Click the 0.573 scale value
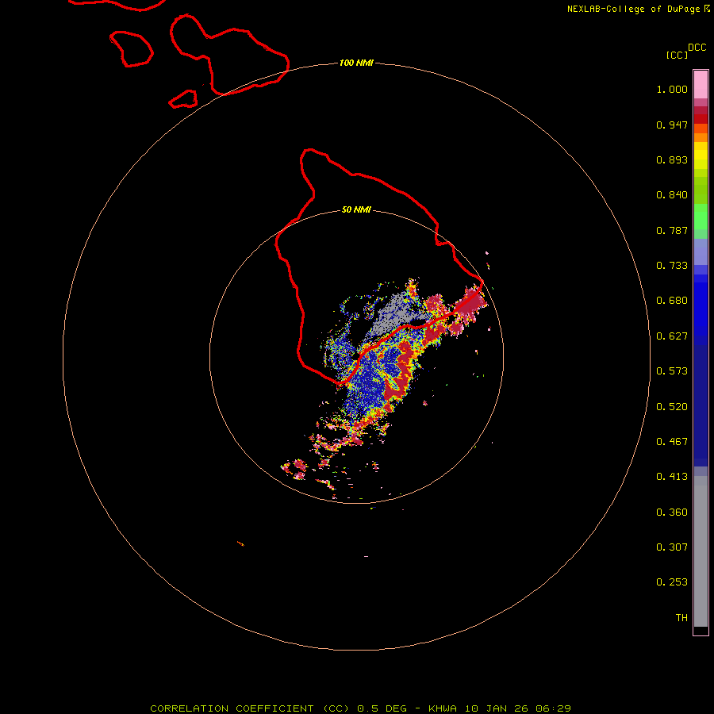This screenshot has width=714, height=714. [x=672, y=371]
